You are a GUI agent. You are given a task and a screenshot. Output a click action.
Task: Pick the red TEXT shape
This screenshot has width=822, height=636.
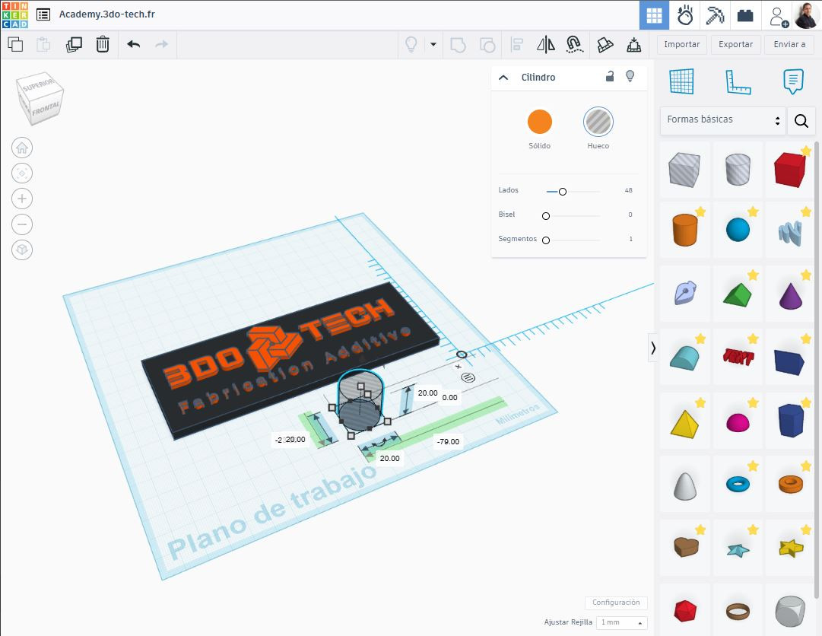pyautogui.click(x=738, y=357)
